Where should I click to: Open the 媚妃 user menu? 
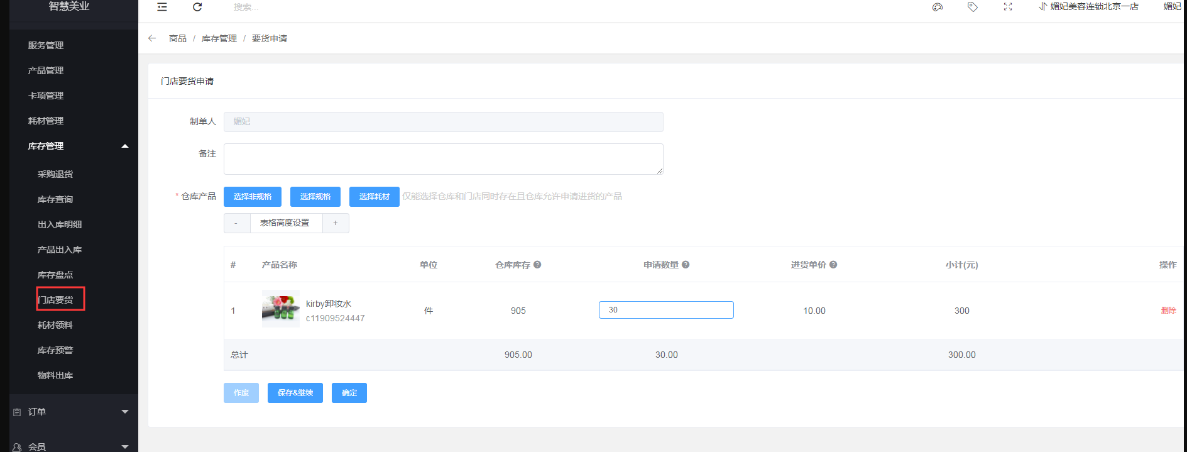[1172, 6]
